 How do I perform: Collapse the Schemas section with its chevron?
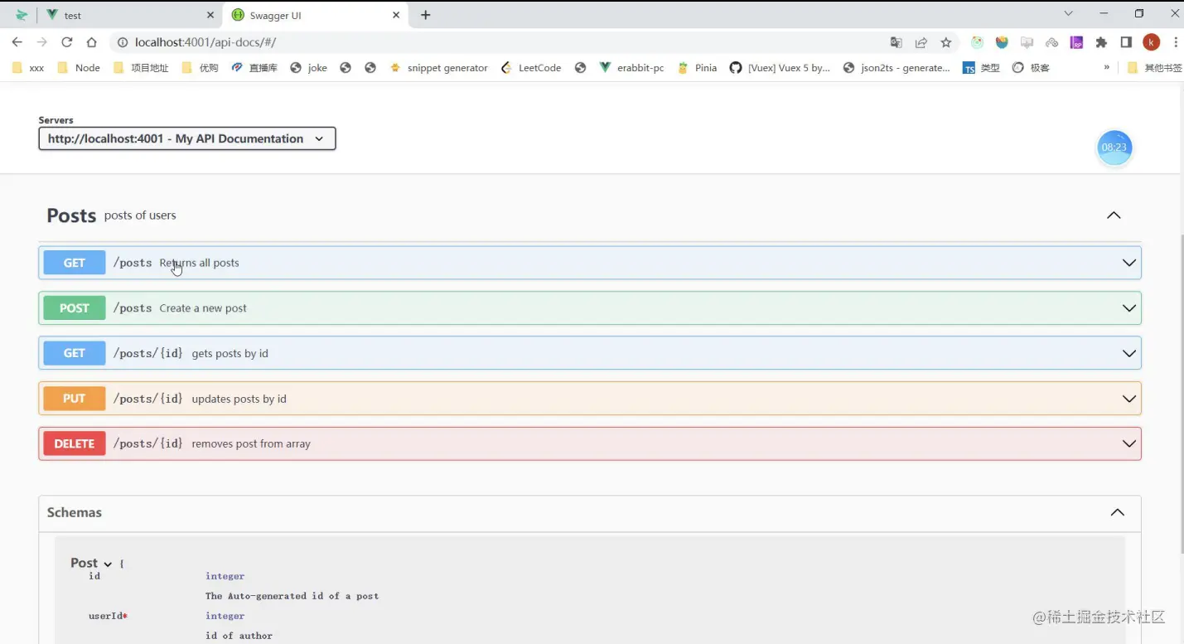coord(1117,512)
